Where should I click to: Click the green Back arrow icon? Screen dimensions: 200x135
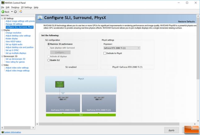tap(3, 12)
